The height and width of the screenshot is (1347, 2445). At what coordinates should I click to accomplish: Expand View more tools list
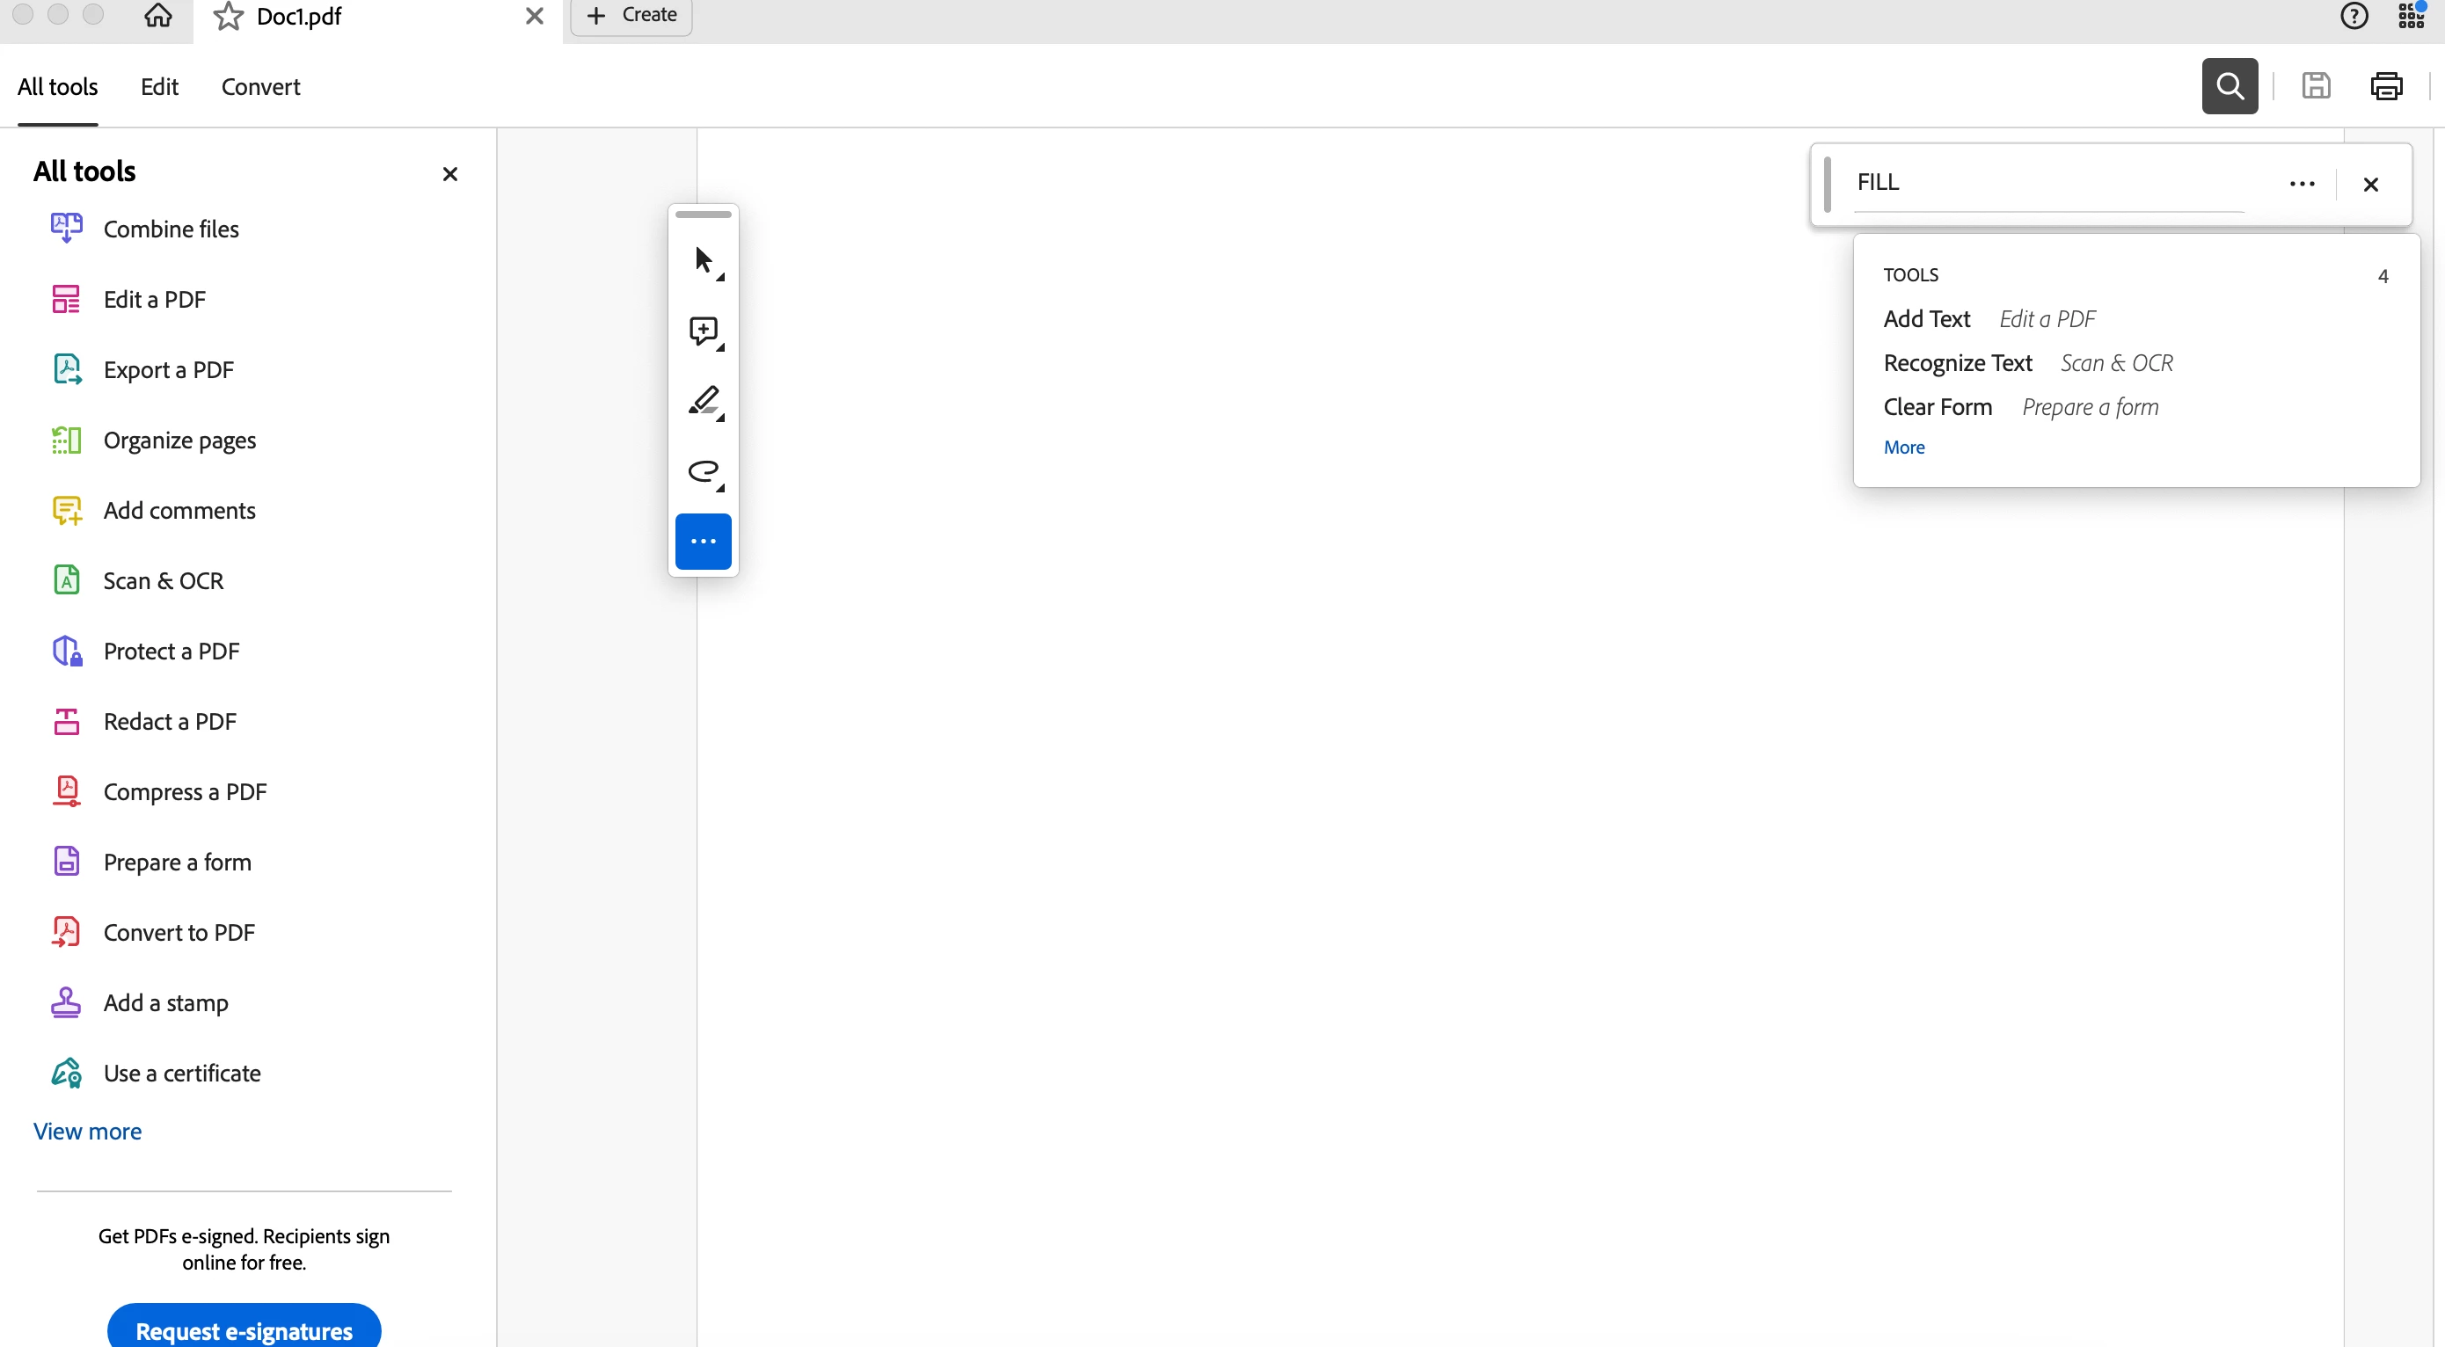tap(87, 1131)
